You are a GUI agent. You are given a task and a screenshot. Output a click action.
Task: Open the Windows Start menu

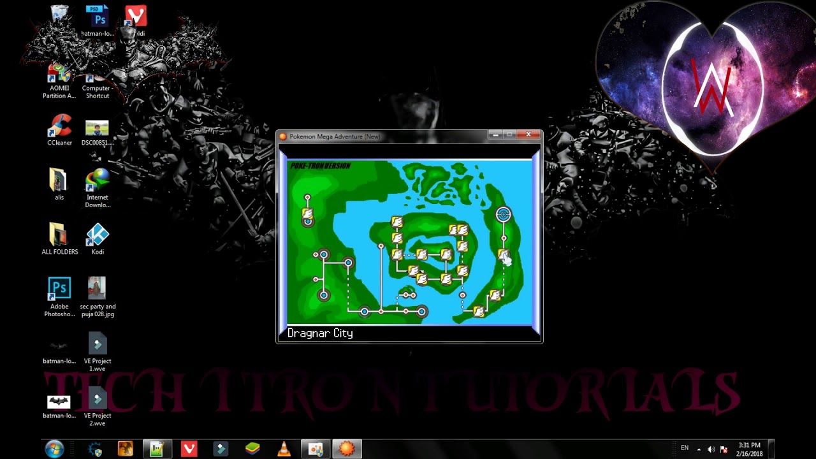(x=54, y=449)
